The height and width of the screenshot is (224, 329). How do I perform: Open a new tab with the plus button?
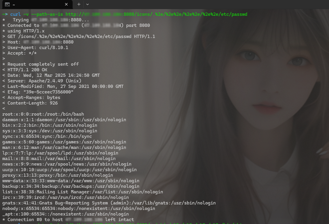(x=79, y=4)
